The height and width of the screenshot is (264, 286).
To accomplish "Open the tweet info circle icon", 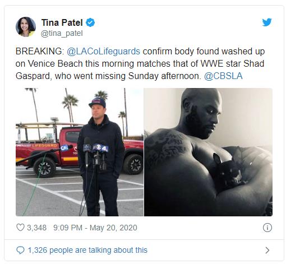I will (x=267, y=228).
